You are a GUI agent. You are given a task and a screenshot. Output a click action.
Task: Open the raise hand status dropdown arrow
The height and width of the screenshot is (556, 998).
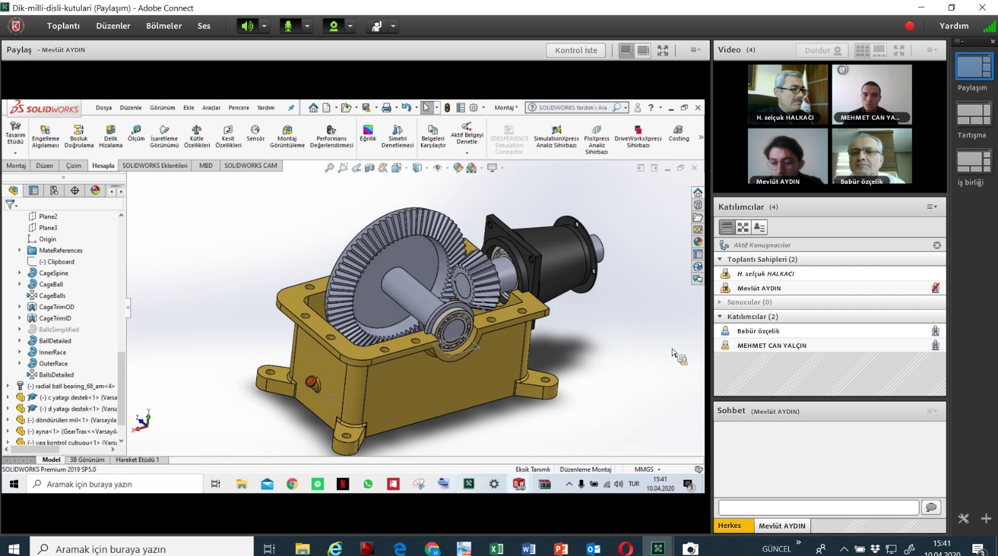tap(393, 26)
